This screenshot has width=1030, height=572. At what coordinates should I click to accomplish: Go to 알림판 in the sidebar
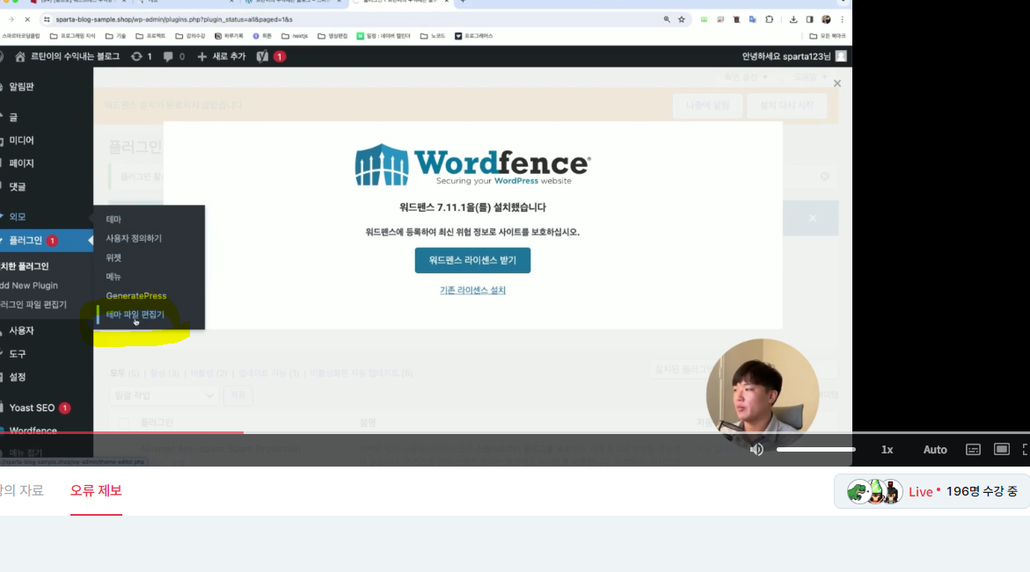(x=22, y=87)
